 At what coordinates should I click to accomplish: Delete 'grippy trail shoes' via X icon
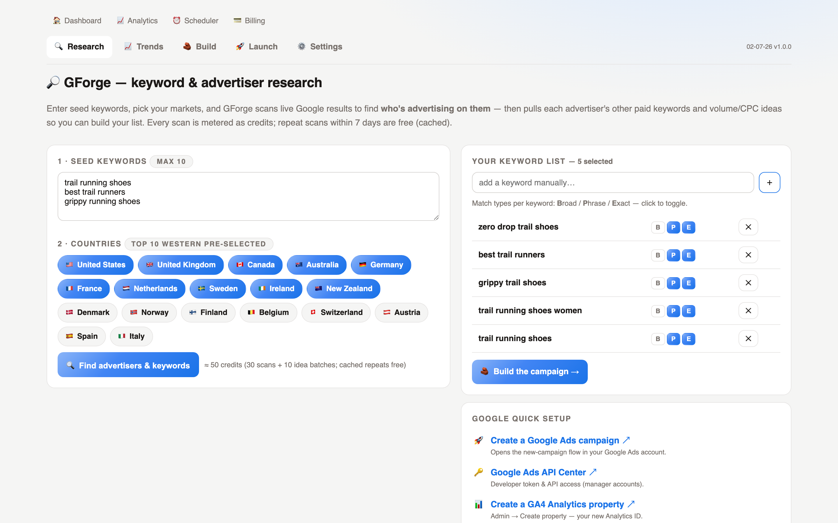(x=748, y=283)
